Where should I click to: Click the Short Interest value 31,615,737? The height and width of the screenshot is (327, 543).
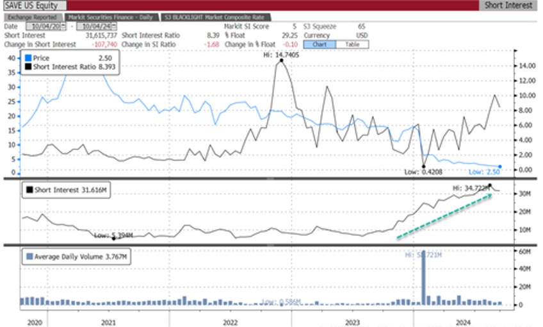point(101,35)
